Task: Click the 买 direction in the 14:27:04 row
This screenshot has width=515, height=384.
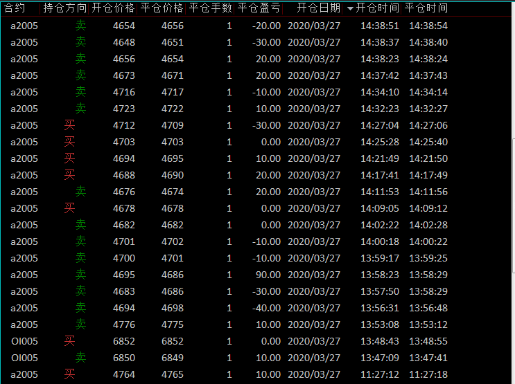Action: pyautogui.click(x=69, y=125)
